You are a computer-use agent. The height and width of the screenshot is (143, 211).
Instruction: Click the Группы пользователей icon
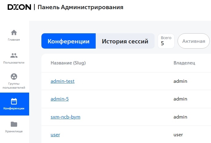point(14,76)
